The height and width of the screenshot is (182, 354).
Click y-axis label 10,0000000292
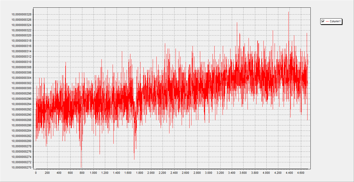tap(22, 109)
